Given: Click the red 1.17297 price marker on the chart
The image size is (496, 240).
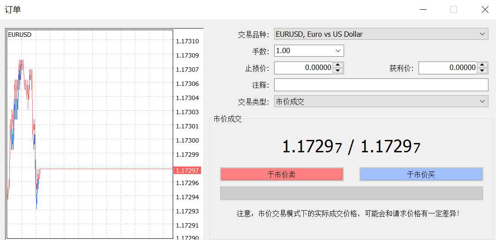Looking at the screenshot, I should click(187, 170).
